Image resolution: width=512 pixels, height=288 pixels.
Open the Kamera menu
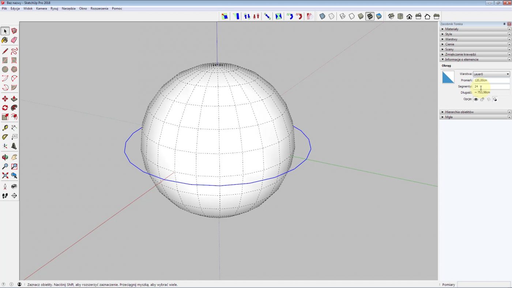41,8
